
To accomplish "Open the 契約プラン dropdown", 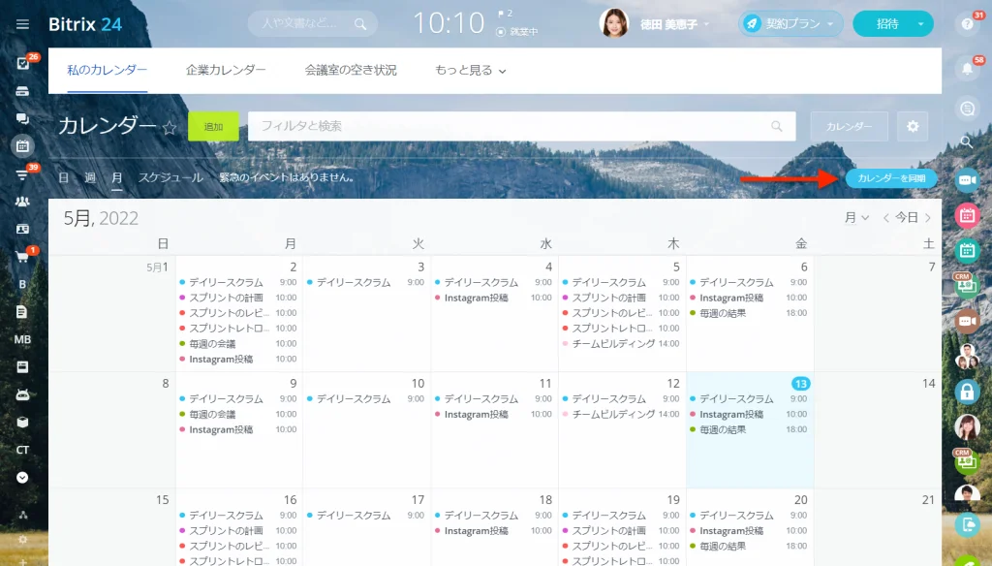I will pyautogui.click(x=790, y=24).
